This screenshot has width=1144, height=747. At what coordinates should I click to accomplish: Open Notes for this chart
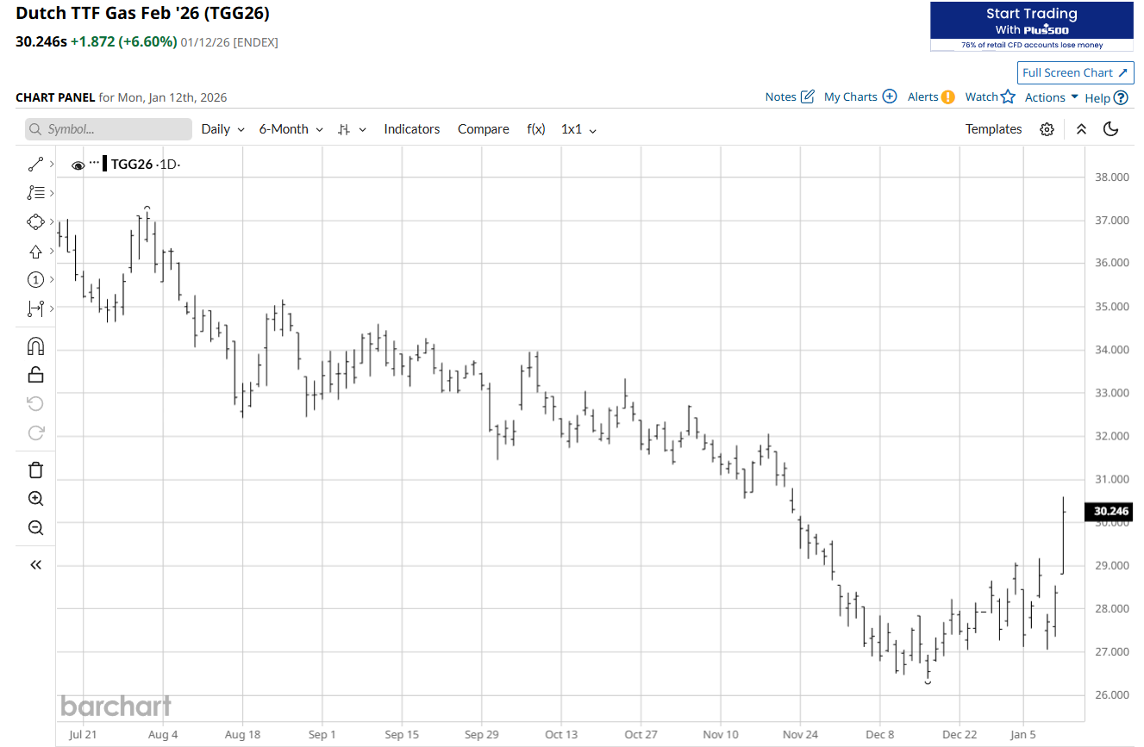coord(790,96)
